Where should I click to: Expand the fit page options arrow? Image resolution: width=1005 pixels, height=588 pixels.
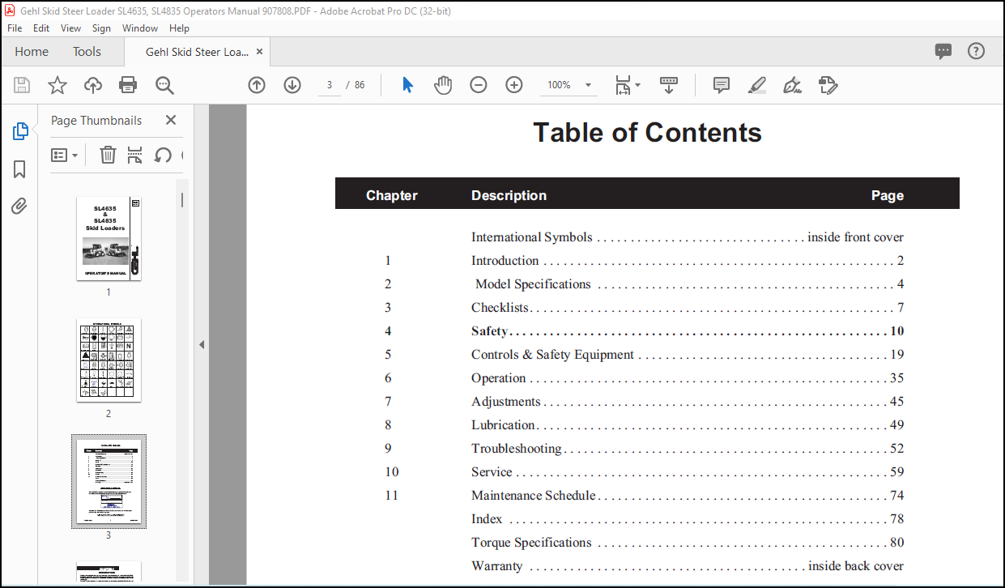coord(637,85)
